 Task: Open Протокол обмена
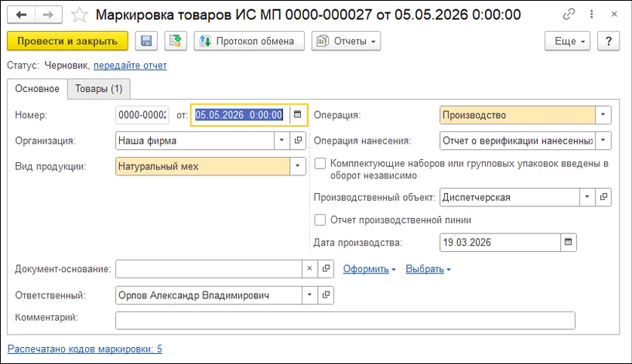click(249, 41)
